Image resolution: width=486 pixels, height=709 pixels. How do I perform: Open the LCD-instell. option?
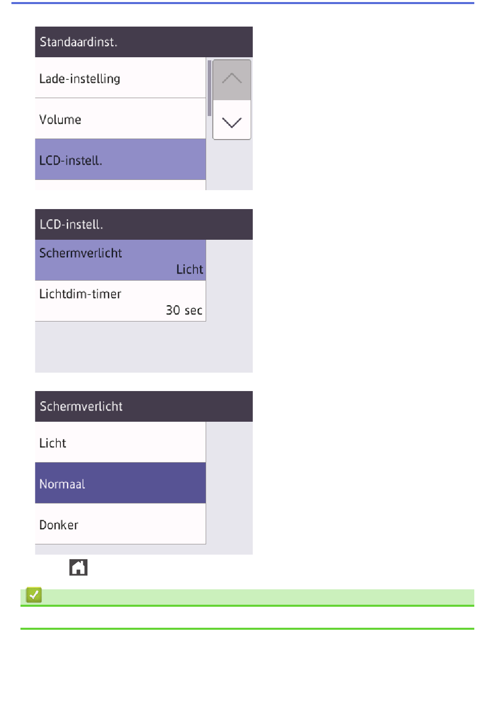120,159
